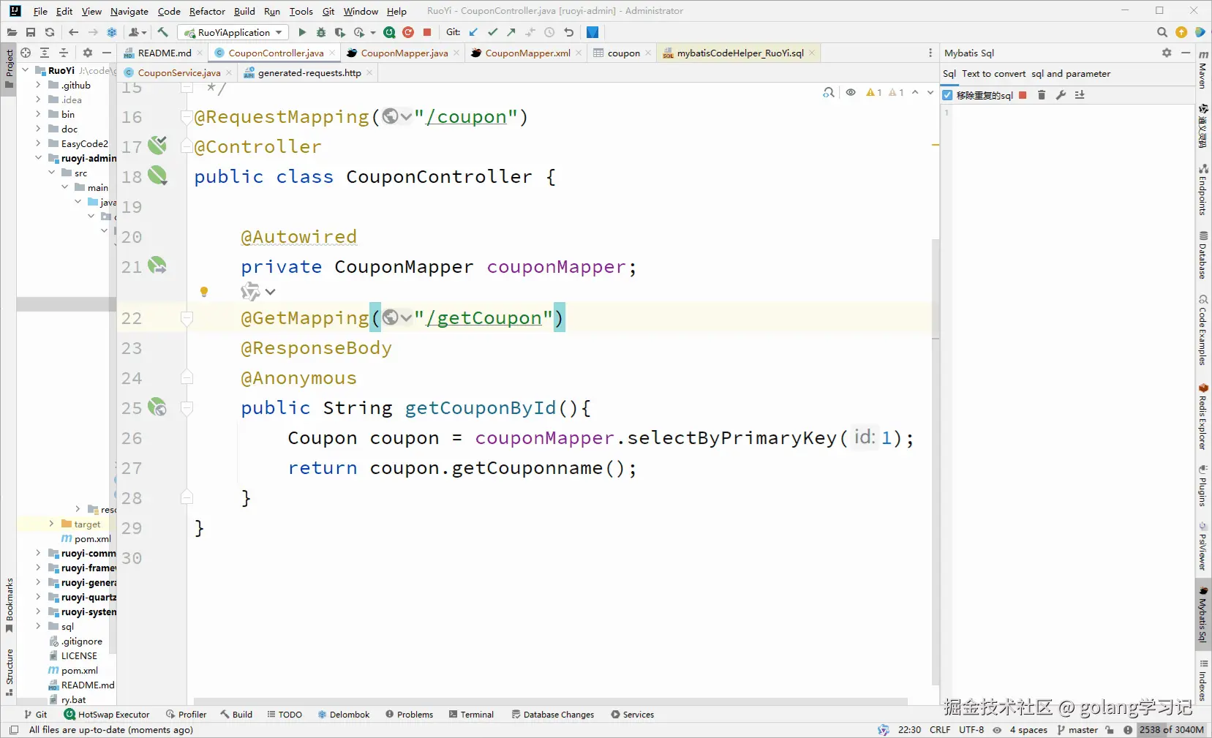Expand the ruoyi-quartz module
This screenshot has height=738, width=1212.
(38, 597)
